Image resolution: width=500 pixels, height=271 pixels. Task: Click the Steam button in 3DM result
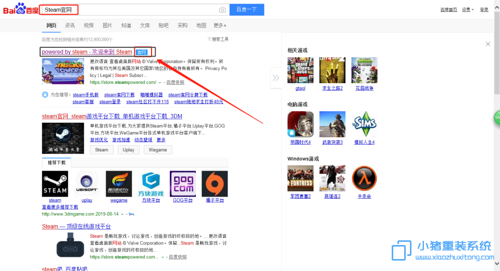tap(102, 150)
